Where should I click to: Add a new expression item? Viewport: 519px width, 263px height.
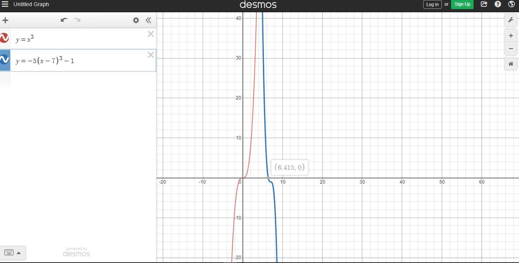(x=5, y=20)
